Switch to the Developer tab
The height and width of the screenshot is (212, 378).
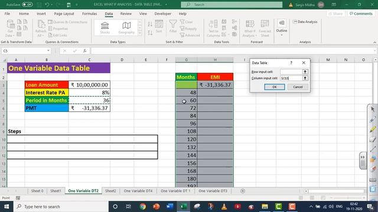163,14
